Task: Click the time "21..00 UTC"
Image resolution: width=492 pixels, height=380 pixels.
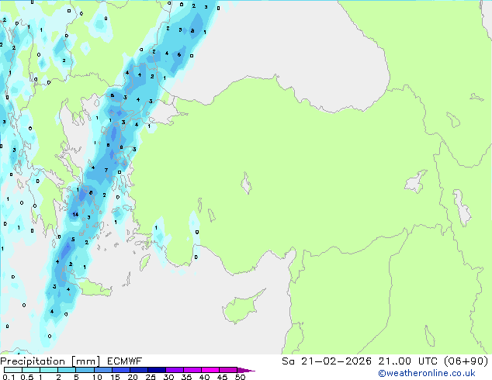Action: (x=408, y=361)
